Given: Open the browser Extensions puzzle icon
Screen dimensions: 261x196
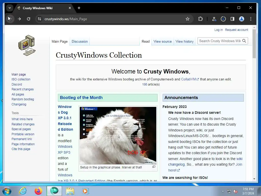Looking at the screenshot, I should click(x=200, y=19).
